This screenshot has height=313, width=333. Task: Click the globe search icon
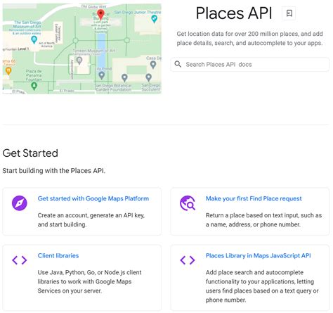click(188, 203)
